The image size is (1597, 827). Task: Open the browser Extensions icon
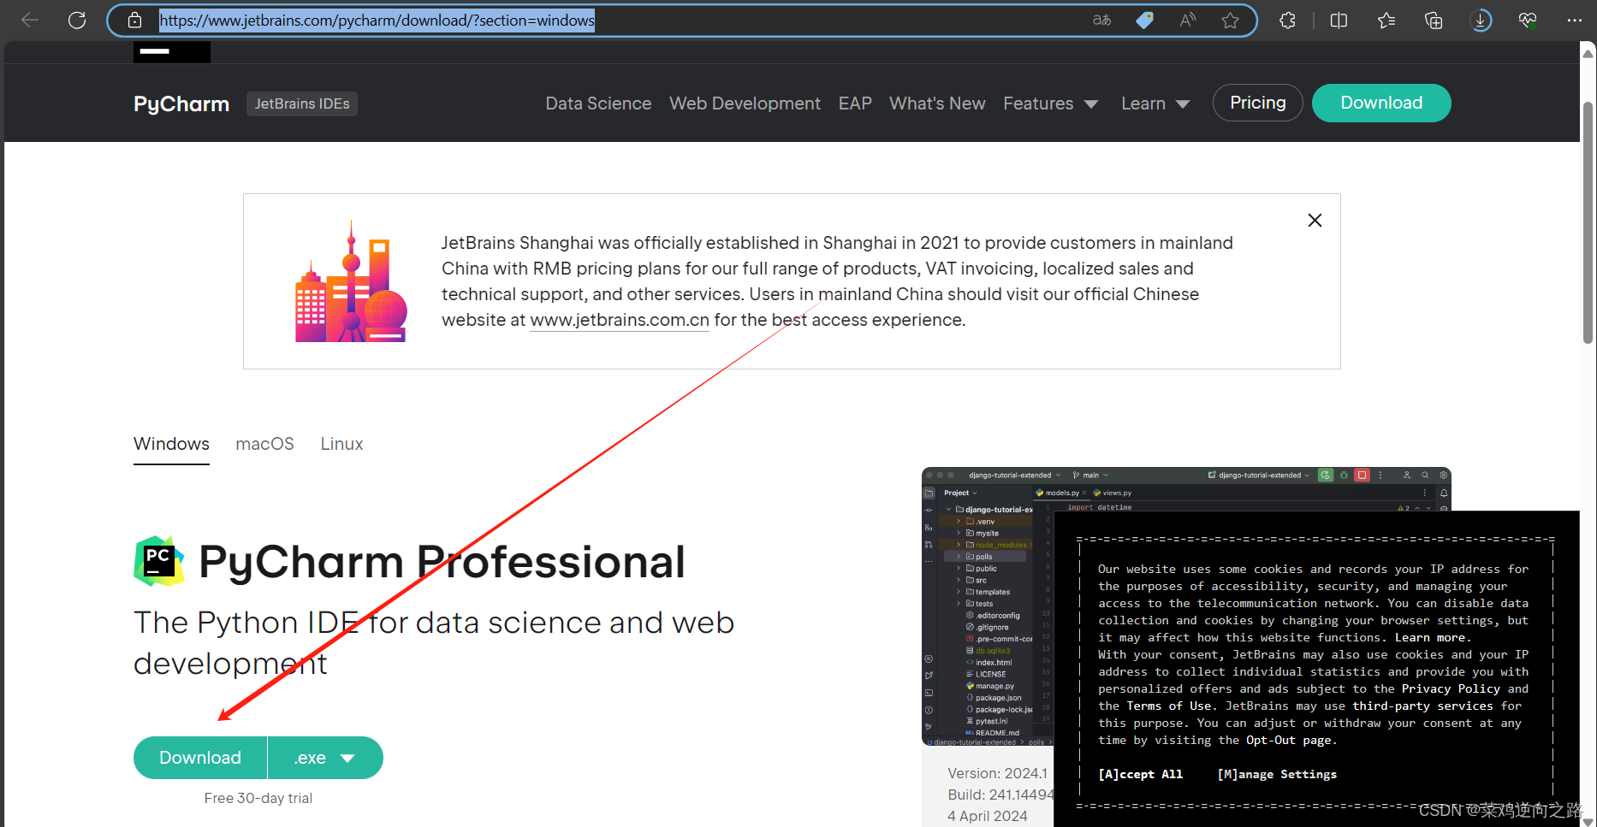(1287, 21)
